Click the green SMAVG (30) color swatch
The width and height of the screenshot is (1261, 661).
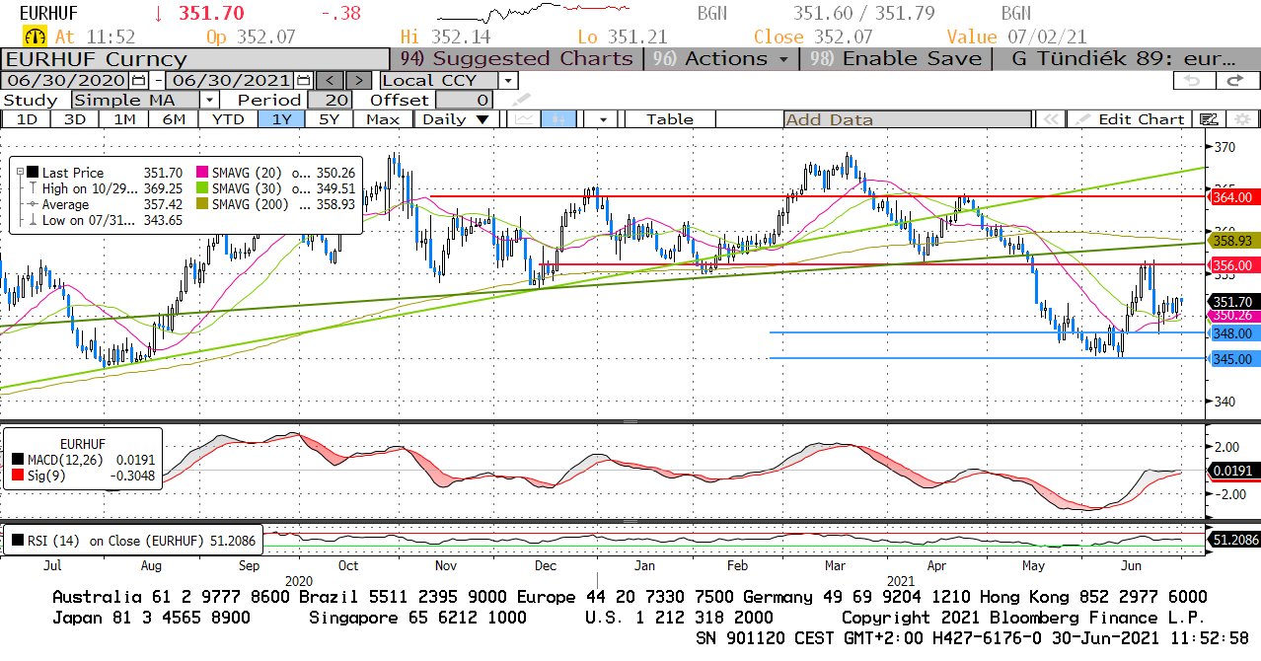[x=203, y=187]
